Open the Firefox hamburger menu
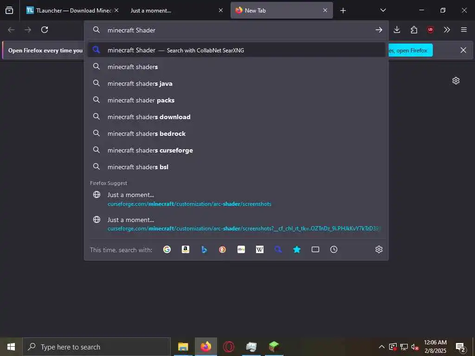Viewport: 475px width, 356px height. point(463,30)
